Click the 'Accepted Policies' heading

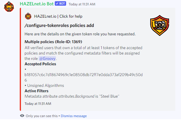(40, 64)
